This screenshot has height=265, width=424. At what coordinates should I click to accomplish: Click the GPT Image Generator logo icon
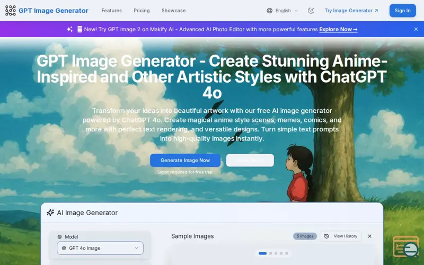pyautogui.click(x=11, y=11)
